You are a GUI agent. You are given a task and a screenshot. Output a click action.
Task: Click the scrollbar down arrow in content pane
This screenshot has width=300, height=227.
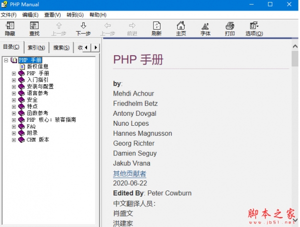tap(295, 220)
